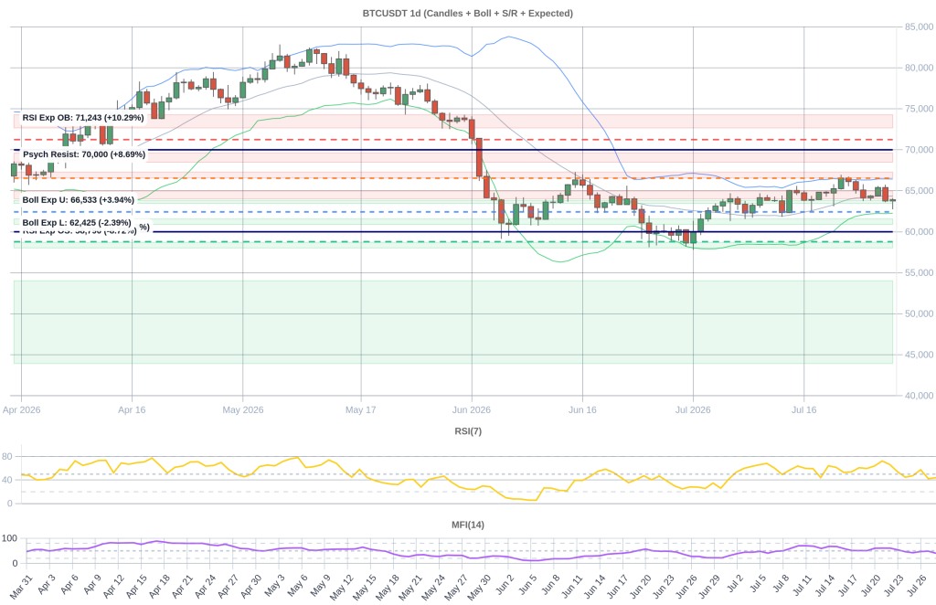Click the 60,000 price axis label

pos(919,231)
